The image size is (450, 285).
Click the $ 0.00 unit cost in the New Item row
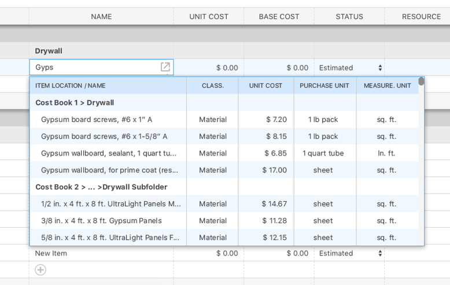(227, 253)
